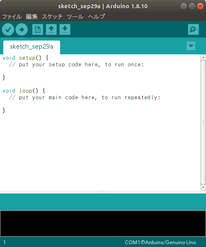Place cursor in the setup comment line
Viewport: 206px width, 247px height.
click(x=77, y=65)
